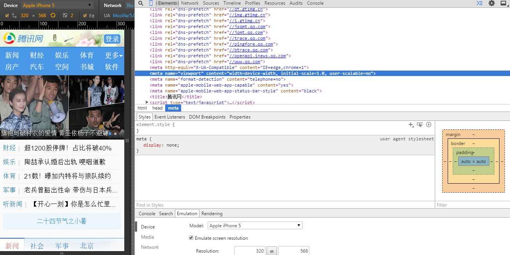The image size is (510, 255).
Task: Switch to the Sources panel tab
Action: point(211,3)
